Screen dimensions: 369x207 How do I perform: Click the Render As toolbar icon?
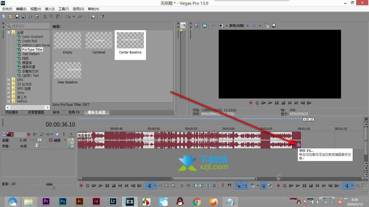(x=30, y=17)
